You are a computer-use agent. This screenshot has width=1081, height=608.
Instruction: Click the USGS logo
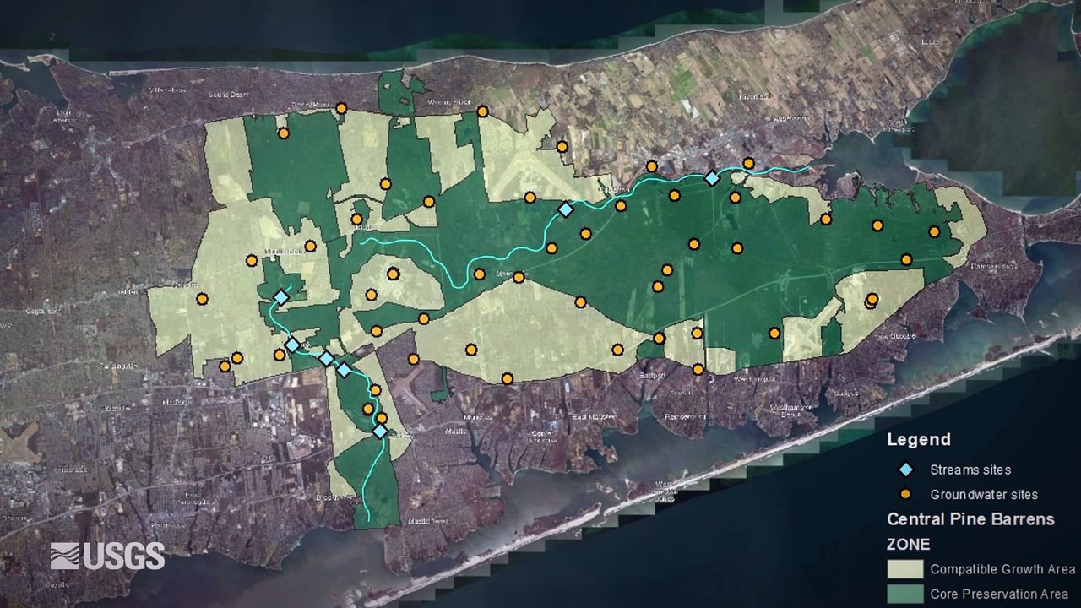(x=107, y=556)
